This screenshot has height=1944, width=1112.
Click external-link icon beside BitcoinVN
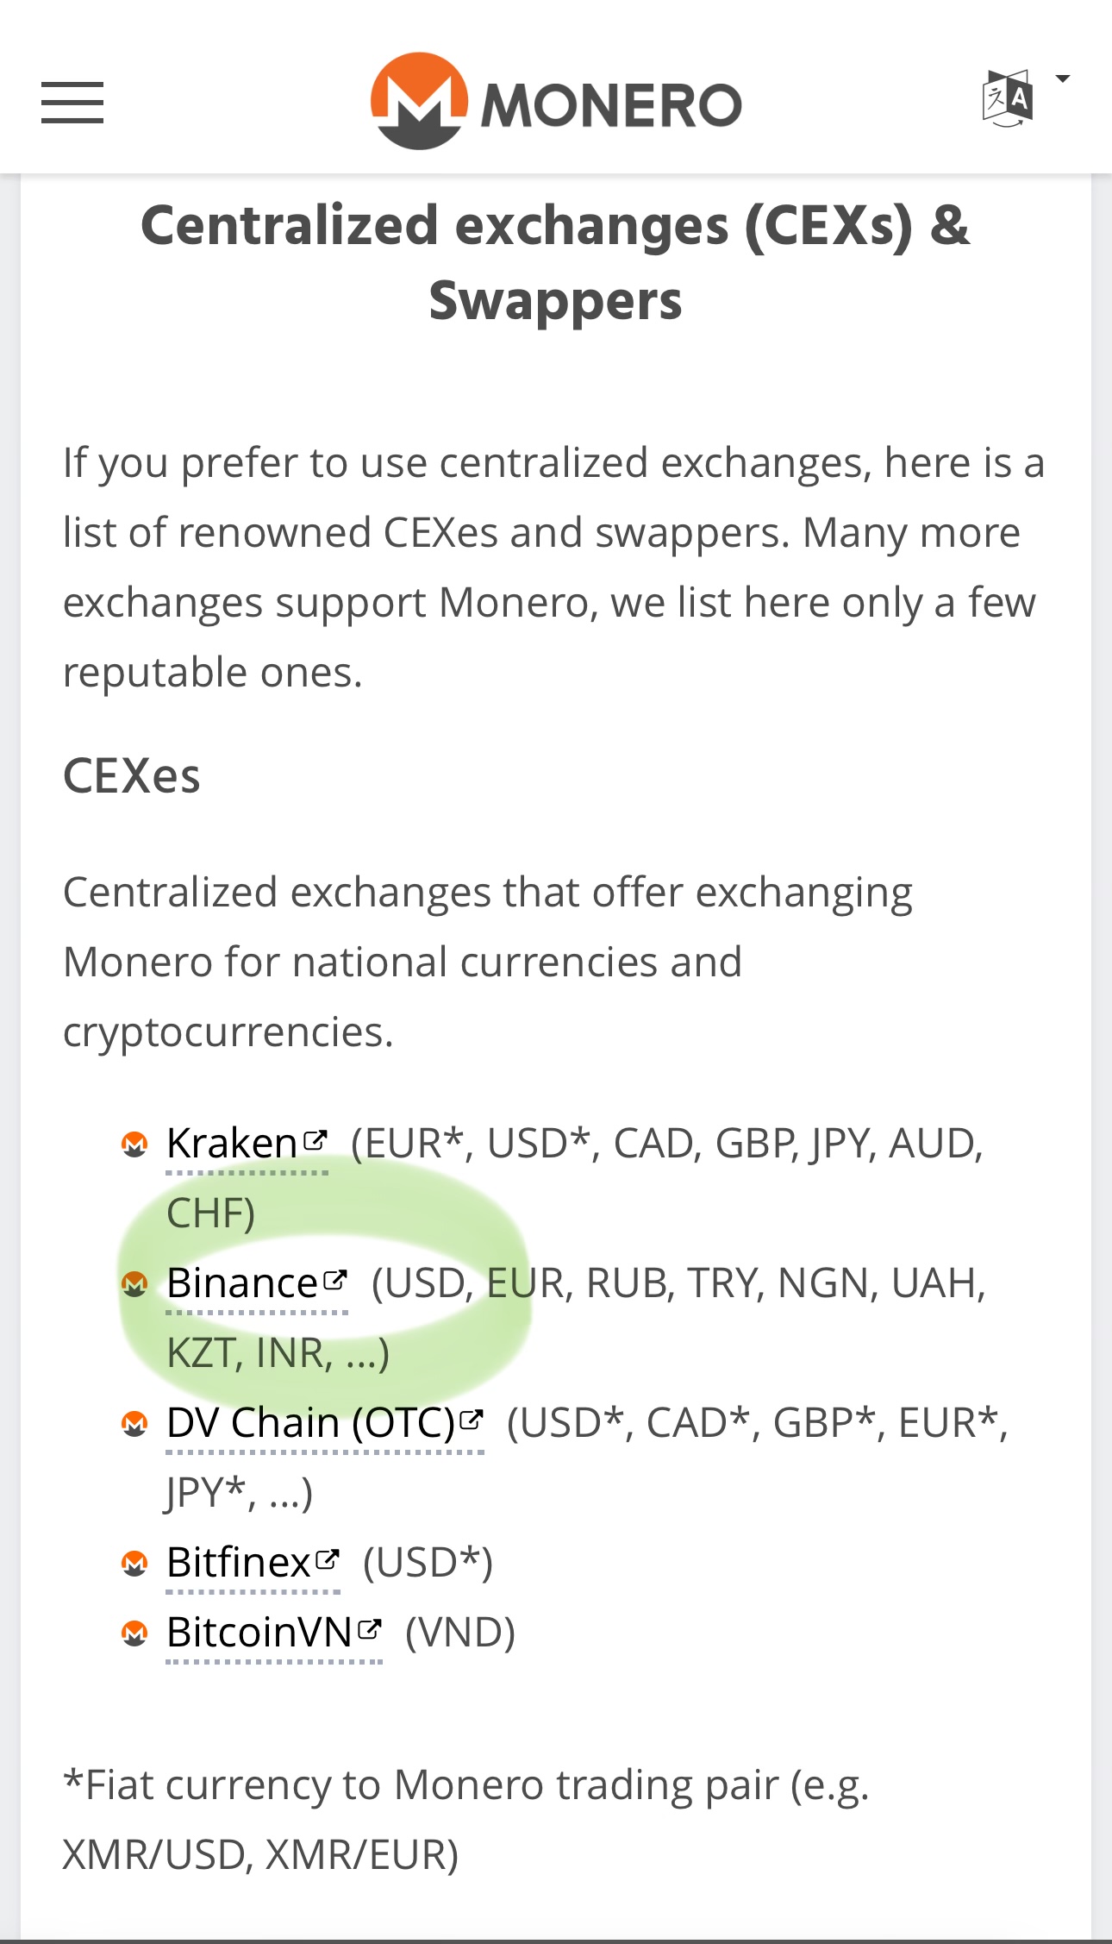370,1629
